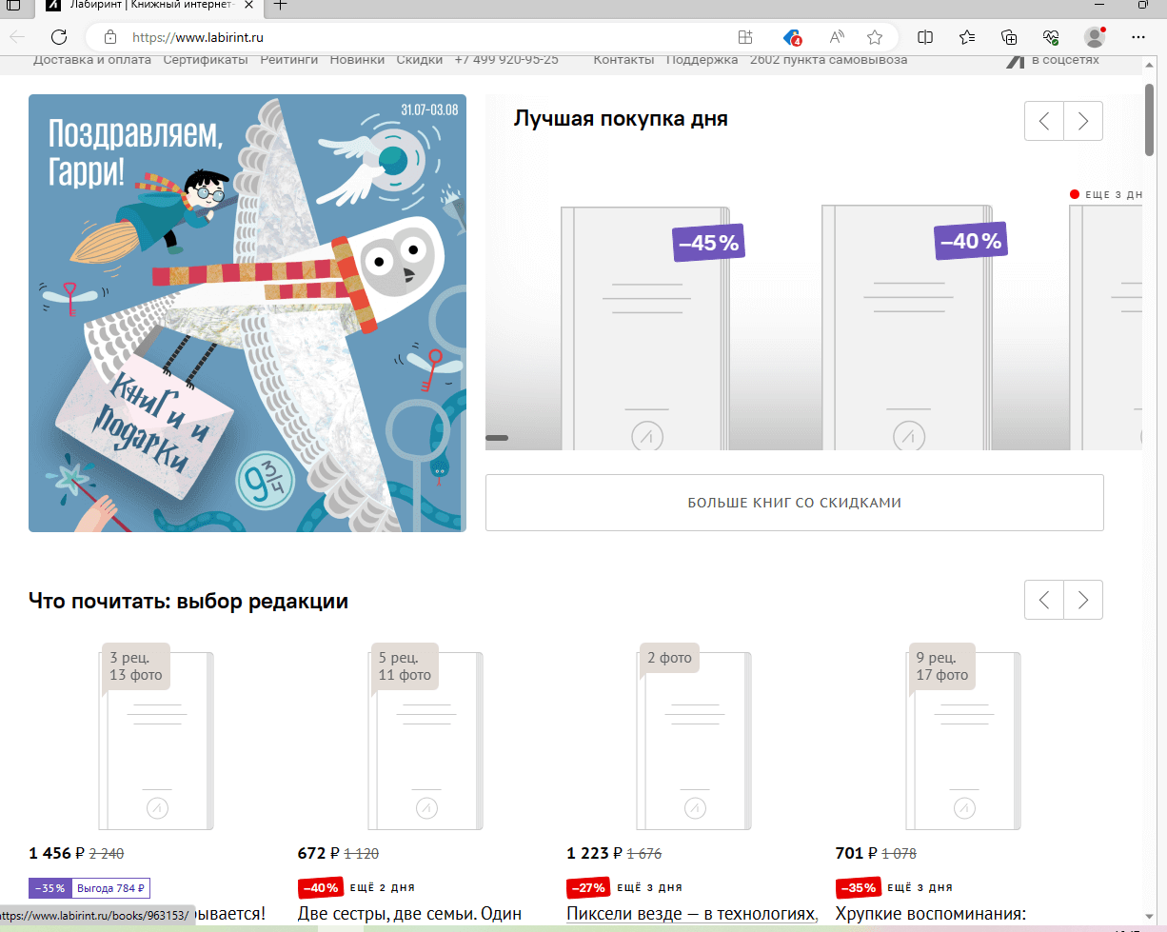
Task: Close the Лабиринт browser tab
Action: (248, 5)
